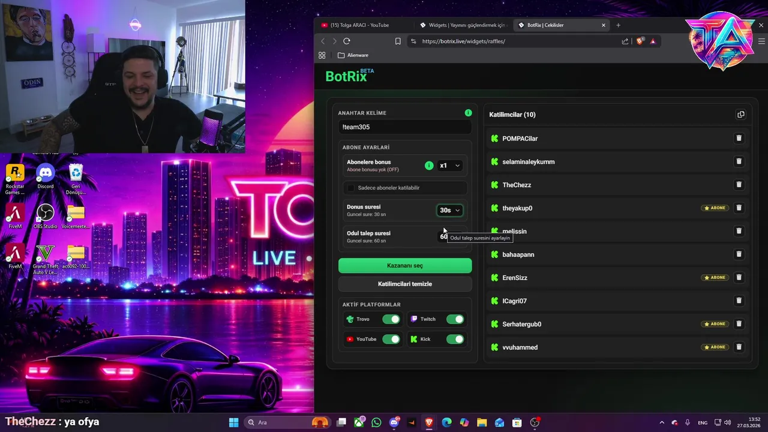
Task: Open WhatsApp from the taskbar
Action: click(x=376, y=422)
